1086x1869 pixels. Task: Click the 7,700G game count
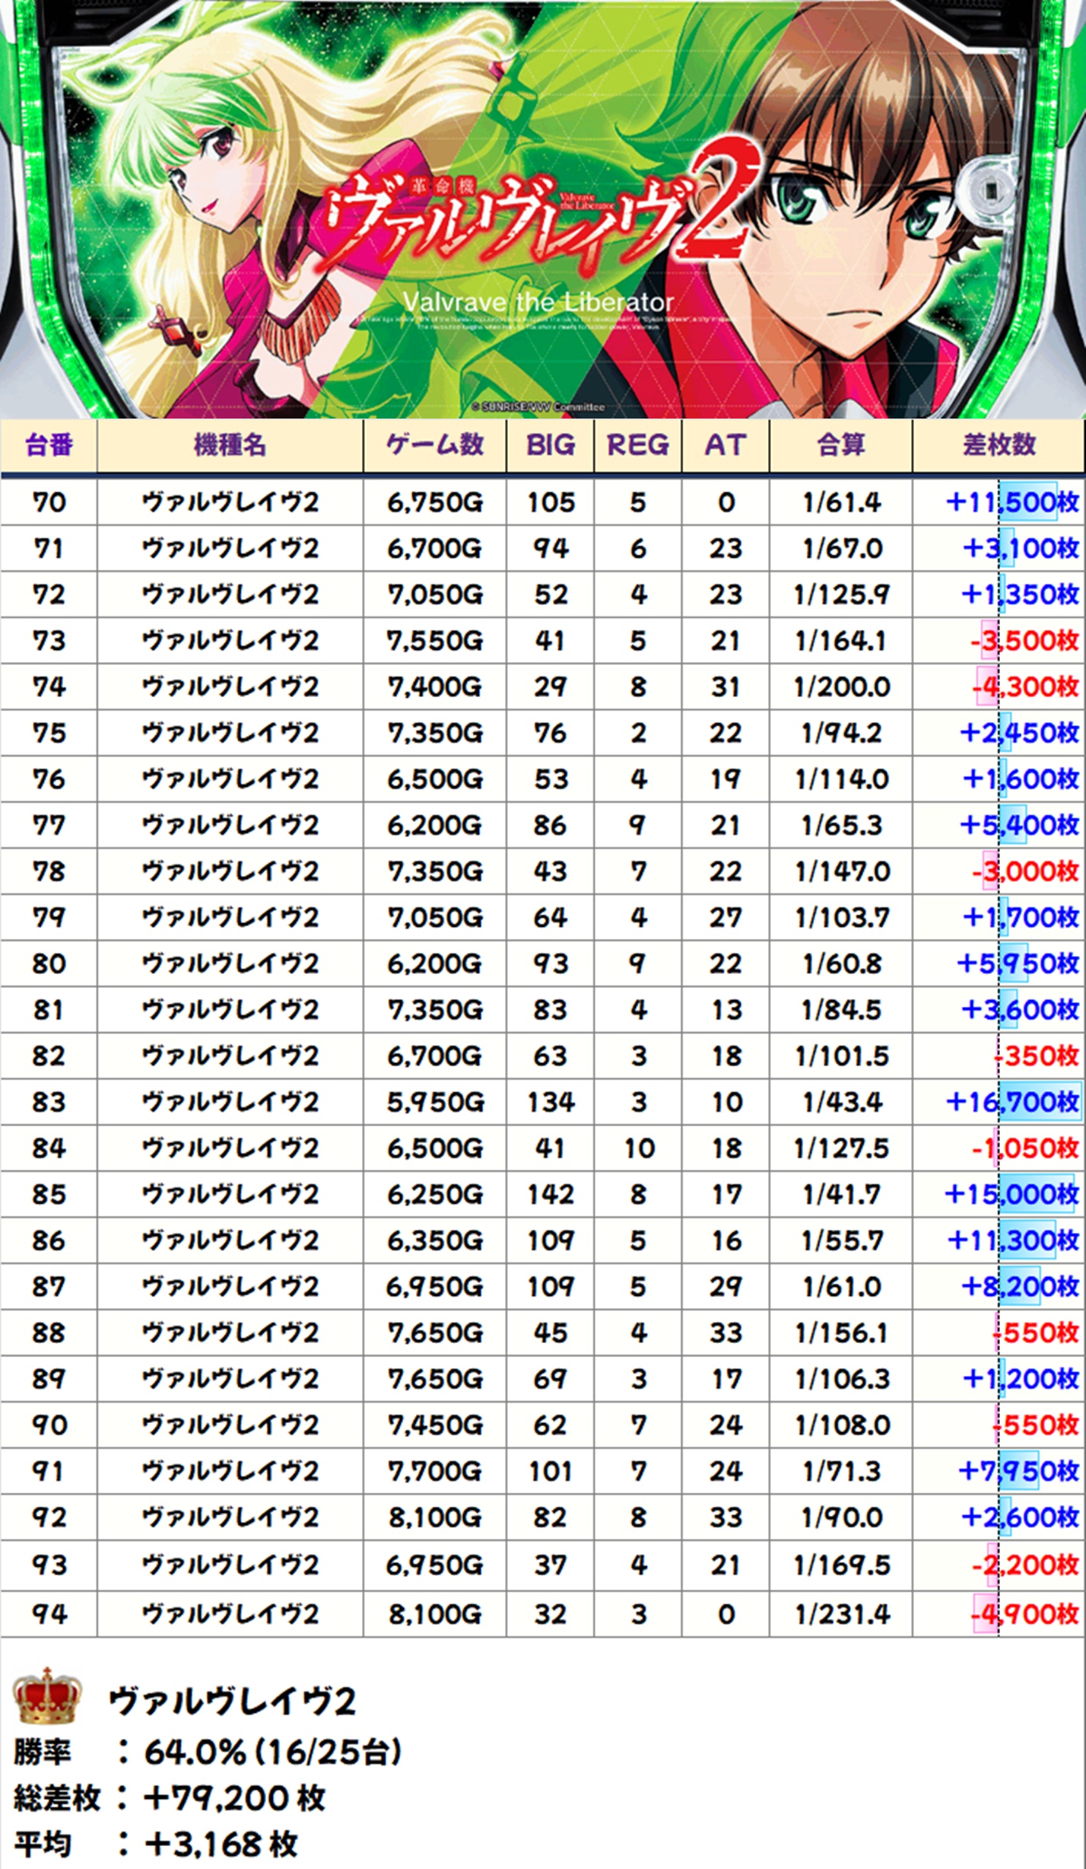pos(435,1471)
